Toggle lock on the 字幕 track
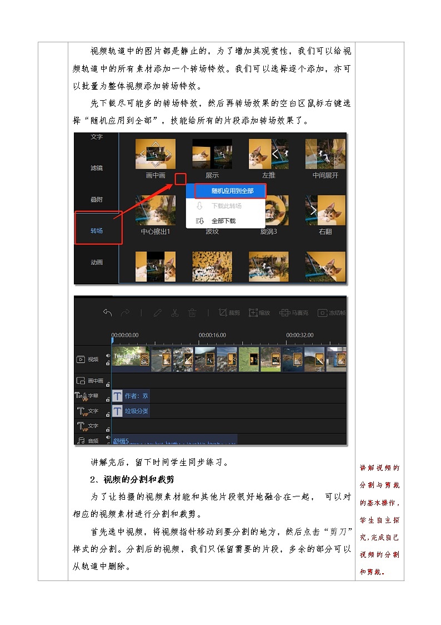 click(x=108, y=400)
